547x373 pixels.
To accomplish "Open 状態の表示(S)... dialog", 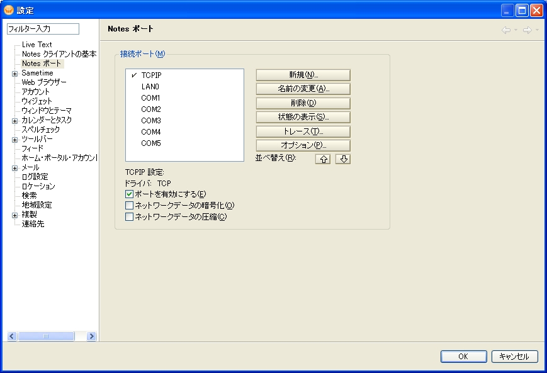I will [x=303, y=117].
